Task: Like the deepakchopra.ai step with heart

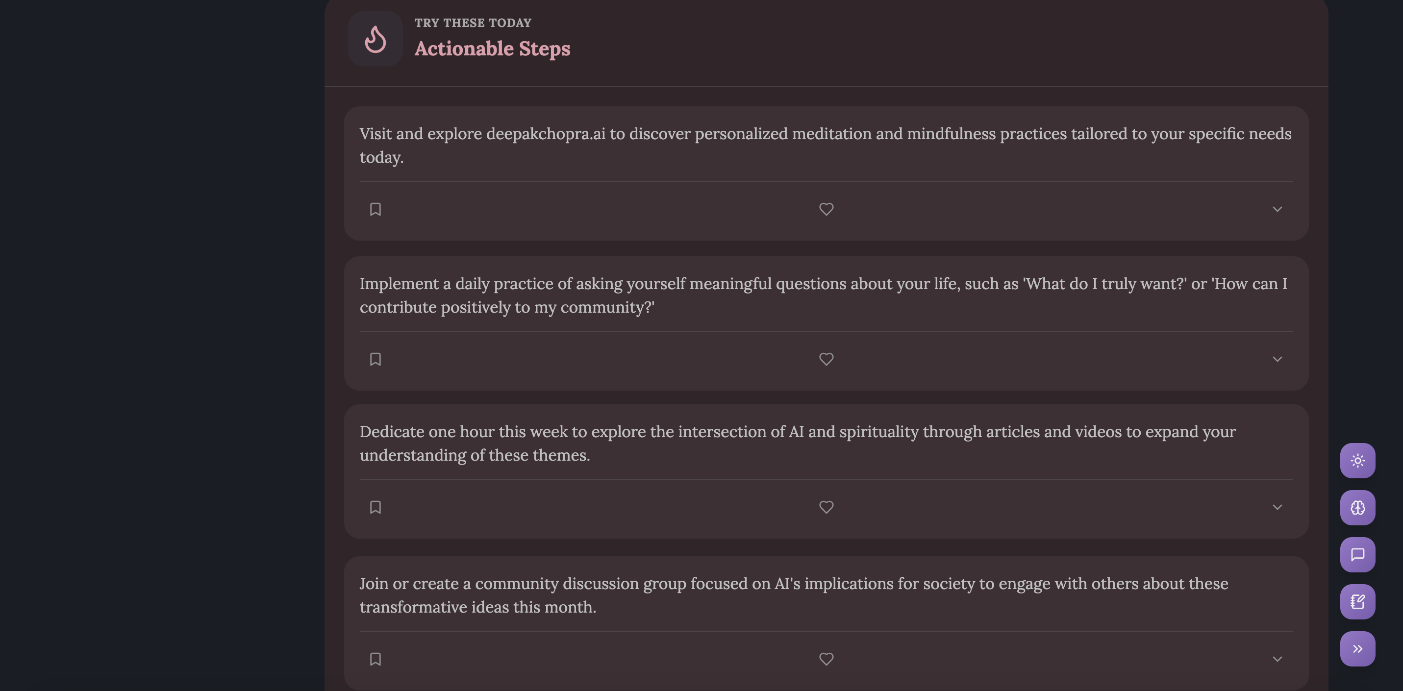Action: [x=826, y=209]
